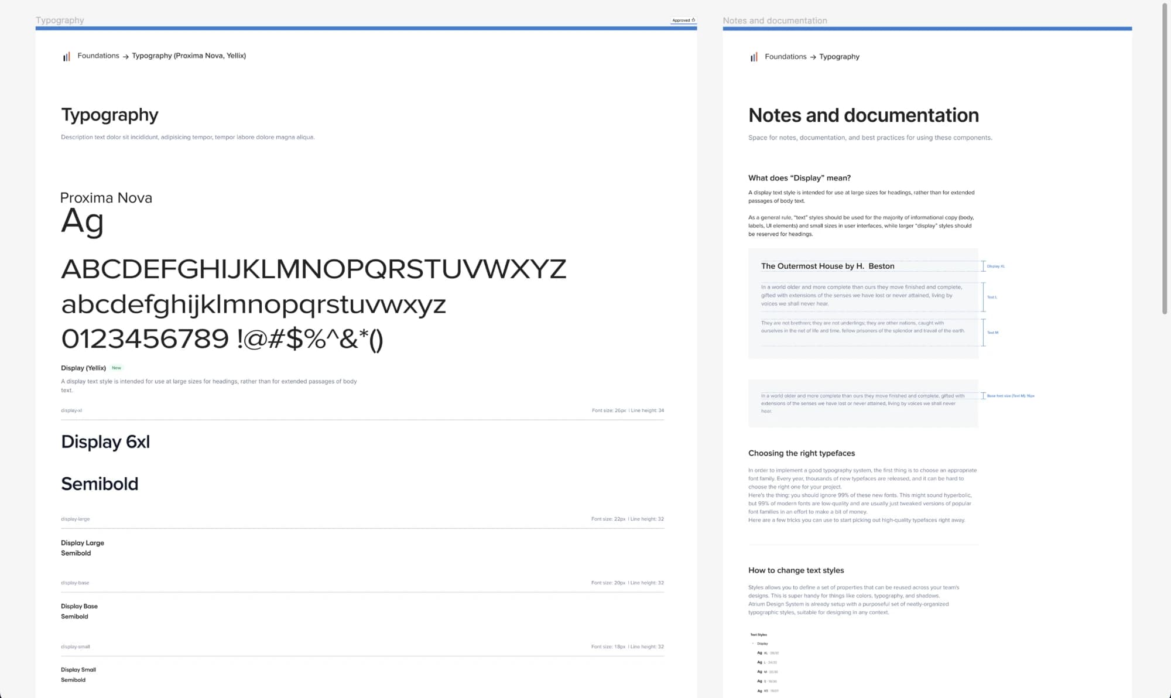The width and height of the screenshot is (1171, 698).
Task: Select the "Display Small" sample text
Action: tap(78, 669)
